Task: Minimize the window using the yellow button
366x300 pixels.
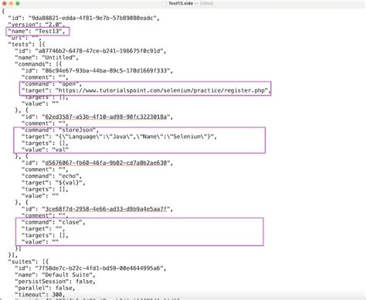Action: pos(11,3)
